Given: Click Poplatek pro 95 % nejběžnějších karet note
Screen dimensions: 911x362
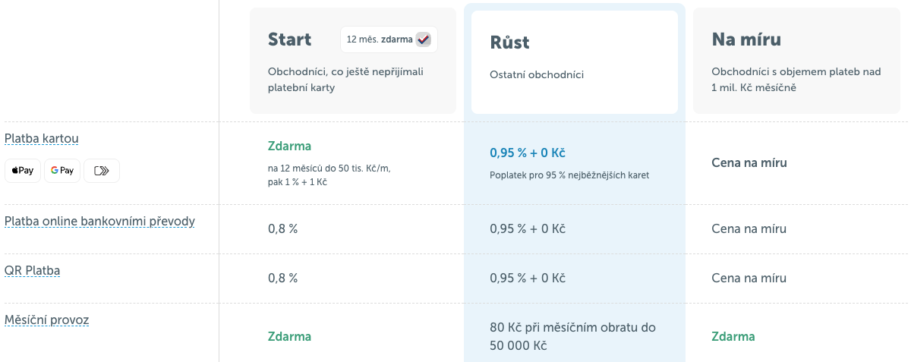Looking at the screenshot, I should [x=569, y=175].
